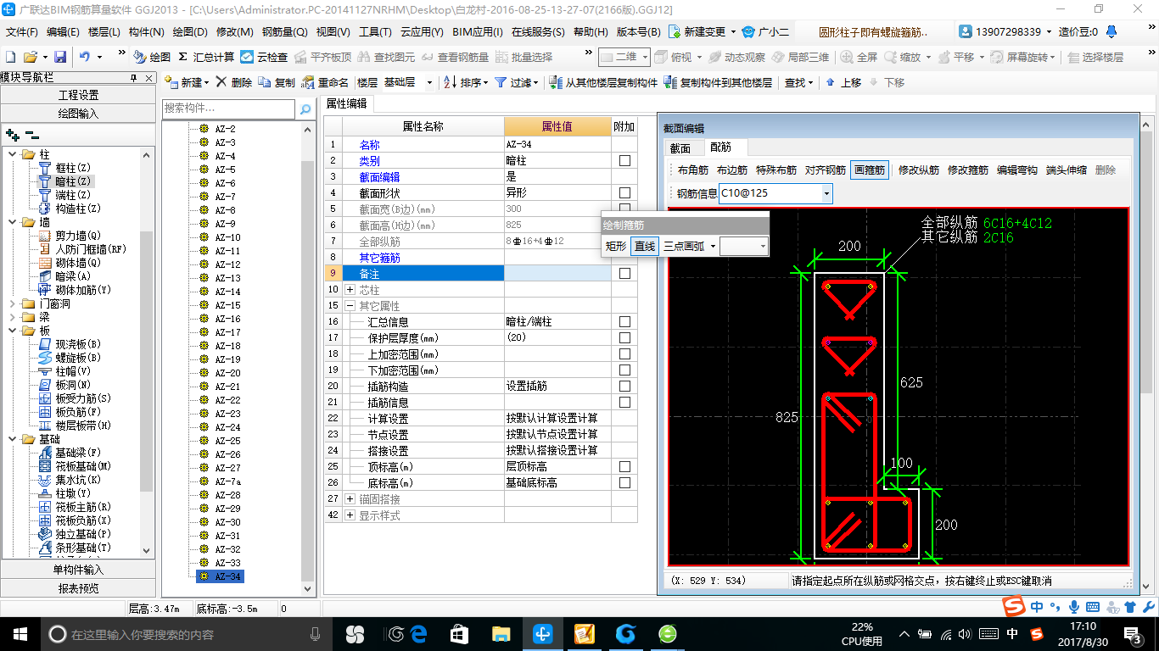The width and height of the screenshot is (1159, 651).
Task: Click 布边筋 button
Action: click(x=732, y=170)
